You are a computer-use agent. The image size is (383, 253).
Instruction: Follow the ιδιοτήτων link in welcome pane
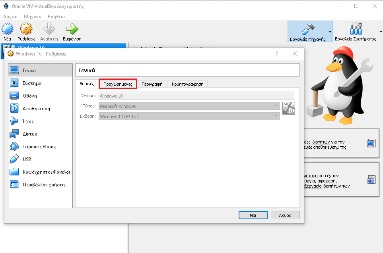click(x=321, y=142)
